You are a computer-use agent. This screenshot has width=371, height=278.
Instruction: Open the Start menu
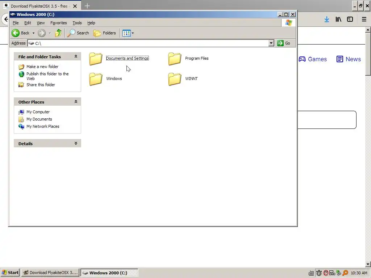point(10,273)
